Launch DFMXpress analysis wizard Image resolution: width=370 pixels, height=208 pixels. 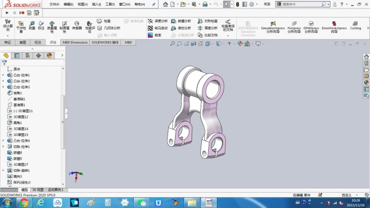tap(311, 27)
